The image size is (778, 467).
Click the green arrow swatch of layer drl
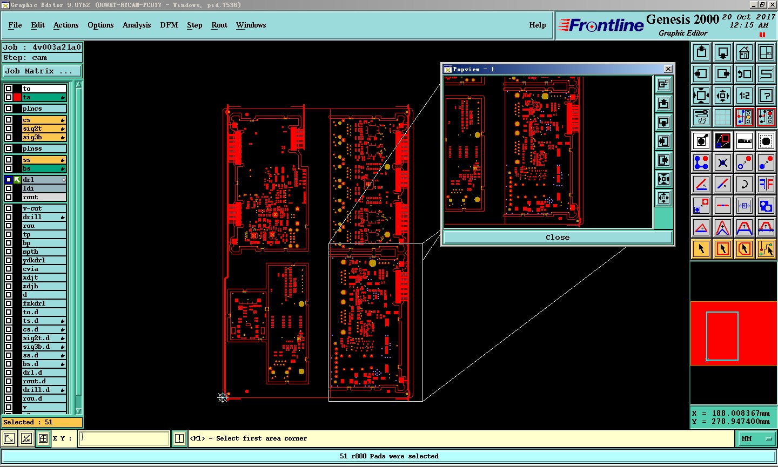point(17,180)
